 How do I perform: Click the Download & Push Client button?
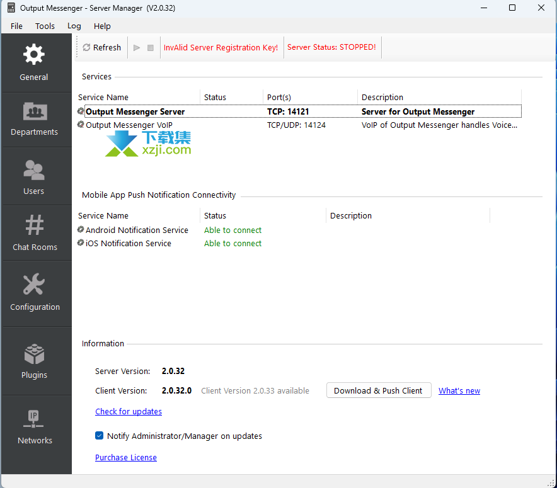(379, 390)
